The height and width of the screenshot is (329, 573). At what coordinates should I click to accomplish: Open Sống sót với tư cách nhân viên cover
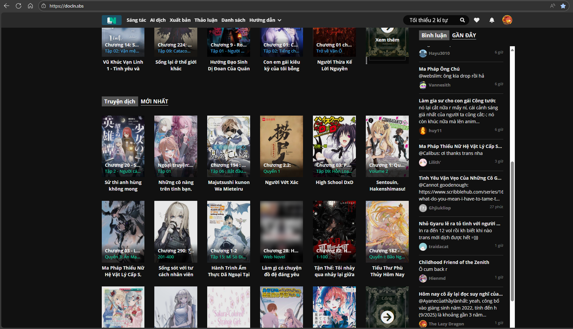click(176, 232)
